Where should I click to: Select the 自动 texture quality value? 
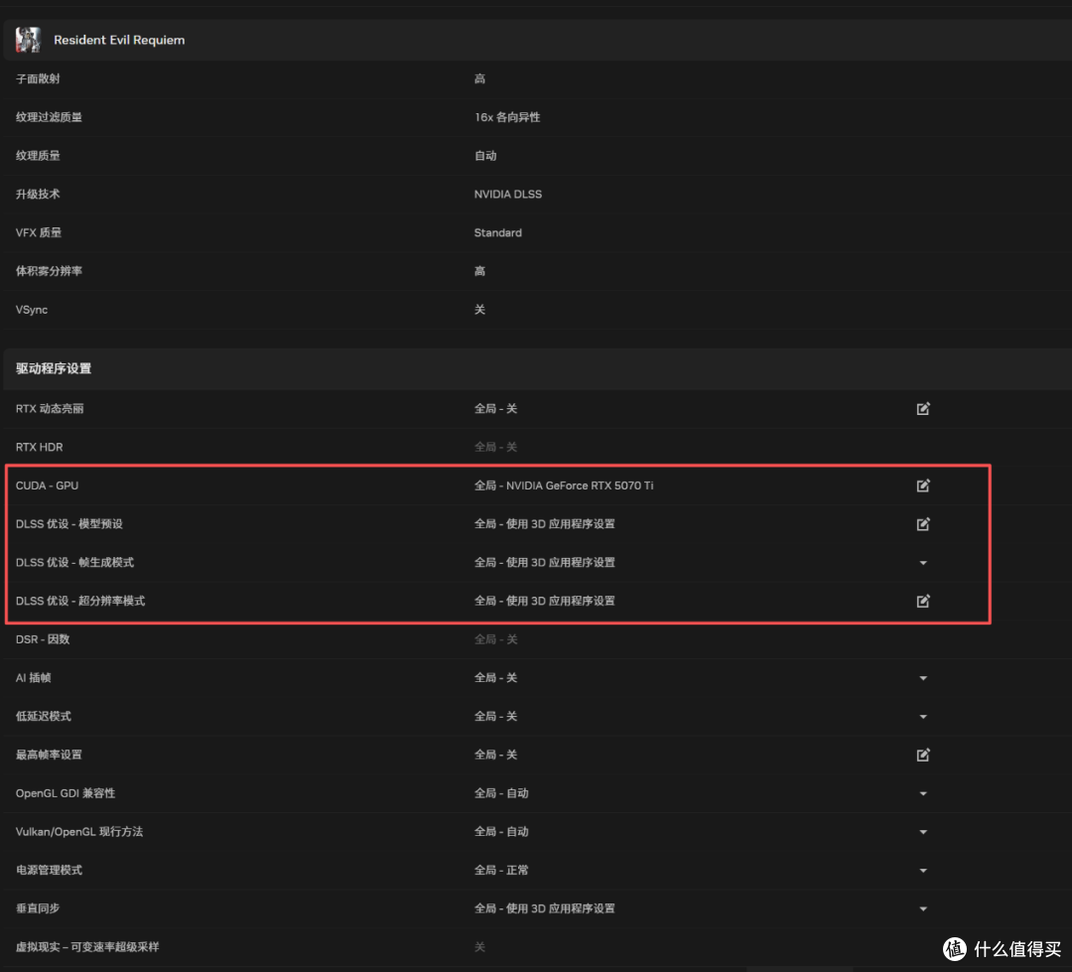pyautogui.click(x=485, y=155)
